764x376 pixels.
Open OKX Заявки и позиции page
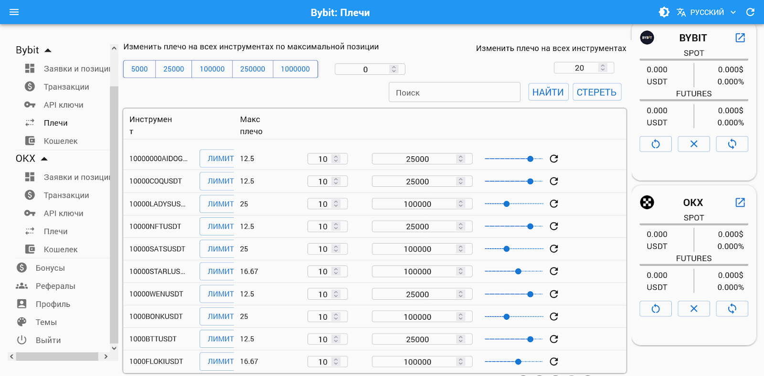point(67,177)
